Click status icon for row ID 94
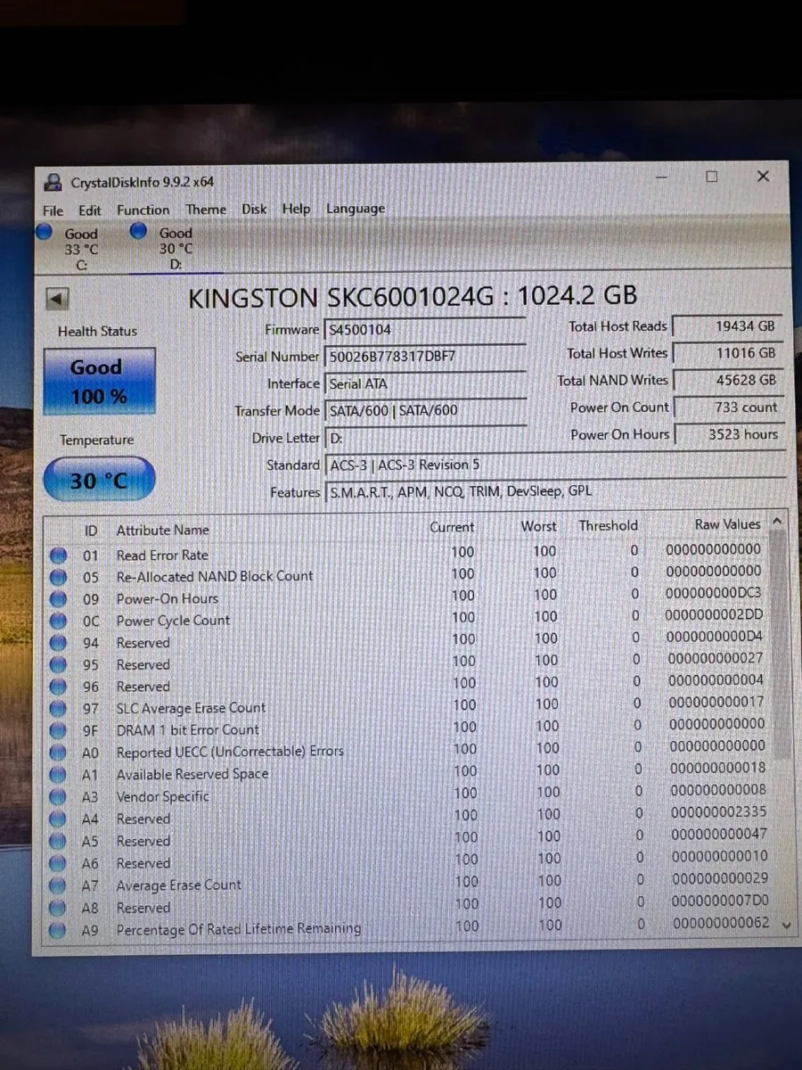The width and height of the screenshot is (802, 1070). click(59, 643)
